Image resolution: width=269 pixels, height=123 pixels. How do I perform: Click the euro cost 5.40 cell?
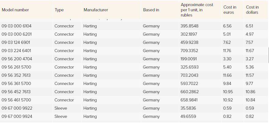coord(227,67)
